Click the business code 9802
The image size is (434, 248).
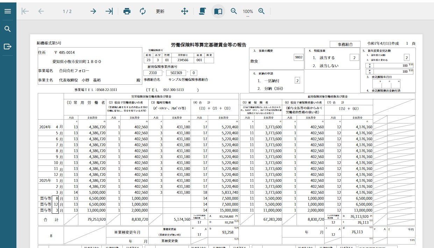(x=299, y=58)
